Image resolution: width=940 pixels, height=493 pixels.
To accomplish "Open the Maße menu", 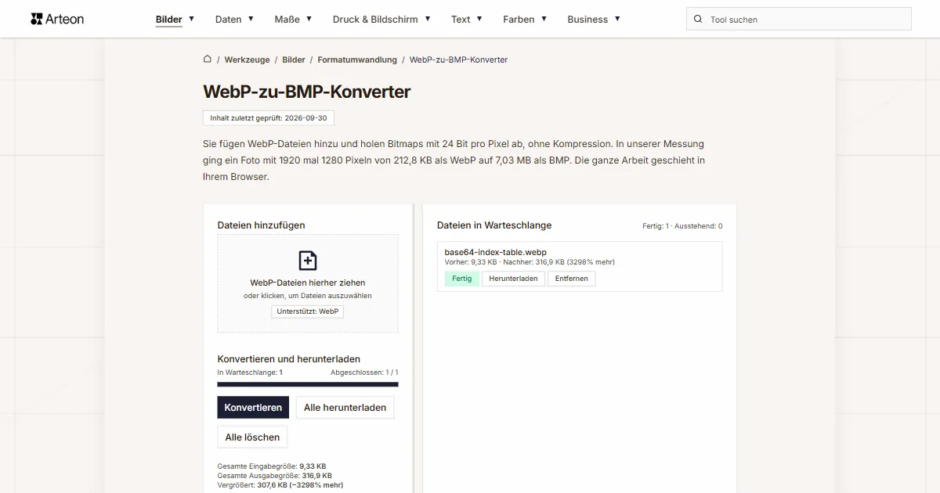I will [x=287, y=19].
